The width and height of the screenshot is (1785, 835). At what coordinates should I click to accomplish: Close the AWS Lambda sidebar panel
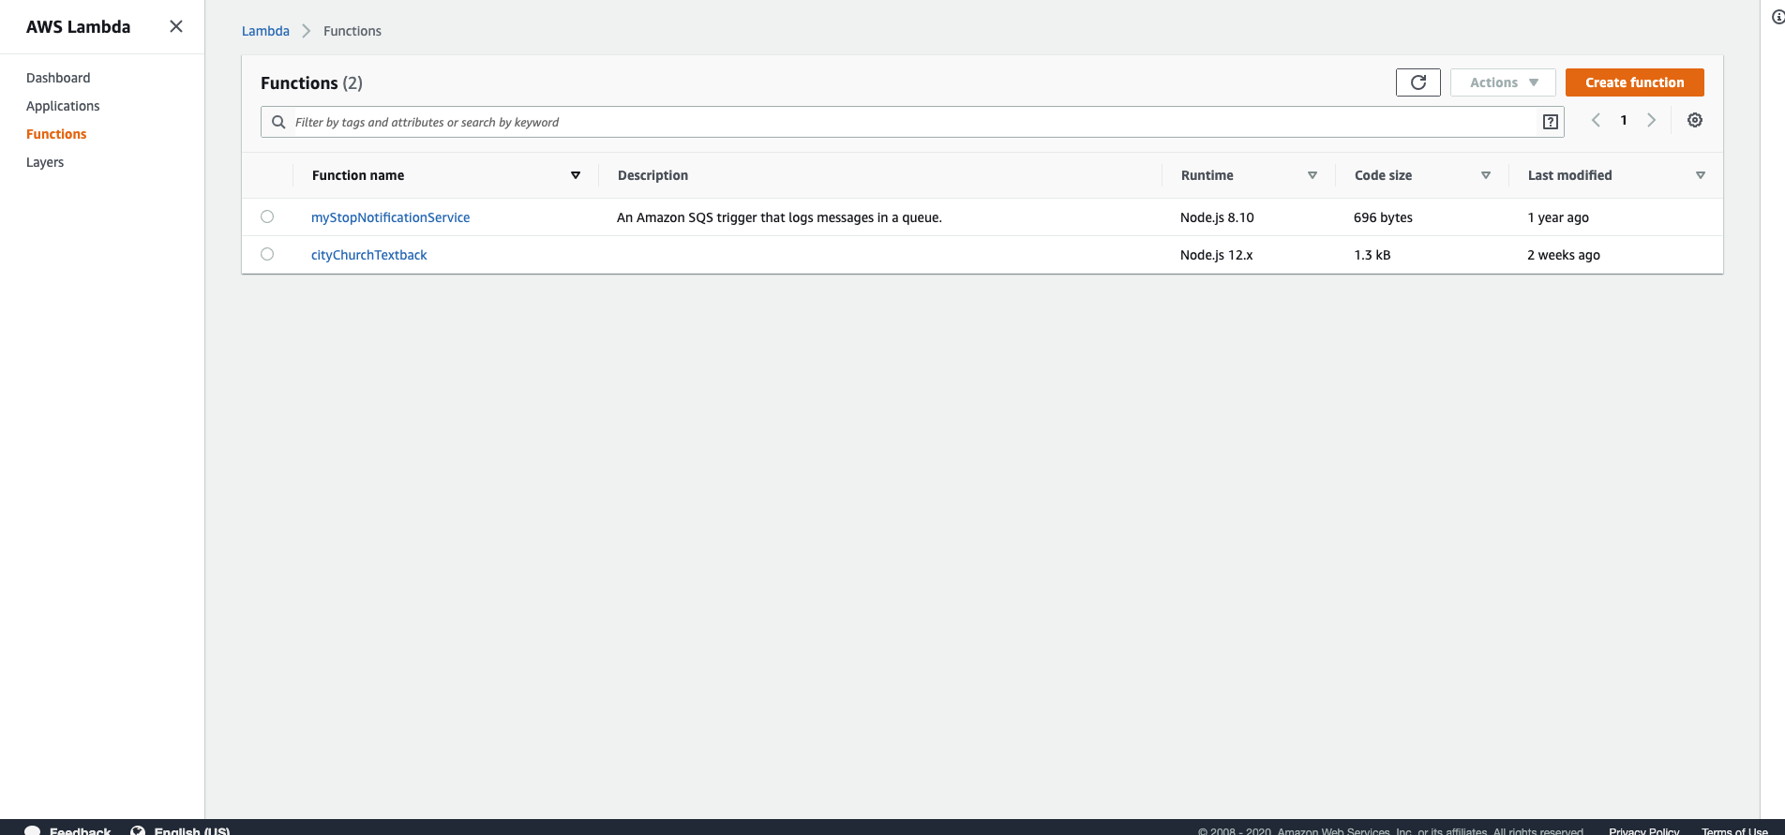click(x=175, y=26)
